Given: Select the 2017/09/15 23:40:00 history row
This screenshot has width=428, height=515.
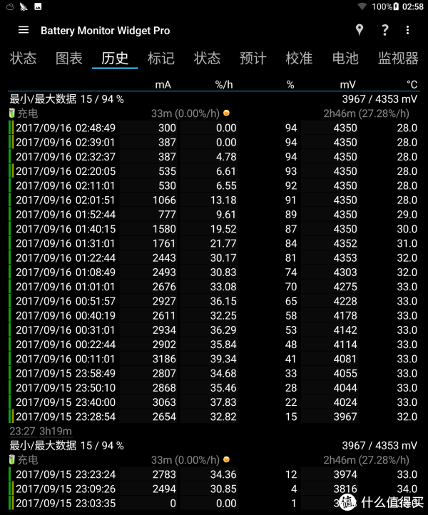Looking at the screenshot, I should [x=213, y=402].
